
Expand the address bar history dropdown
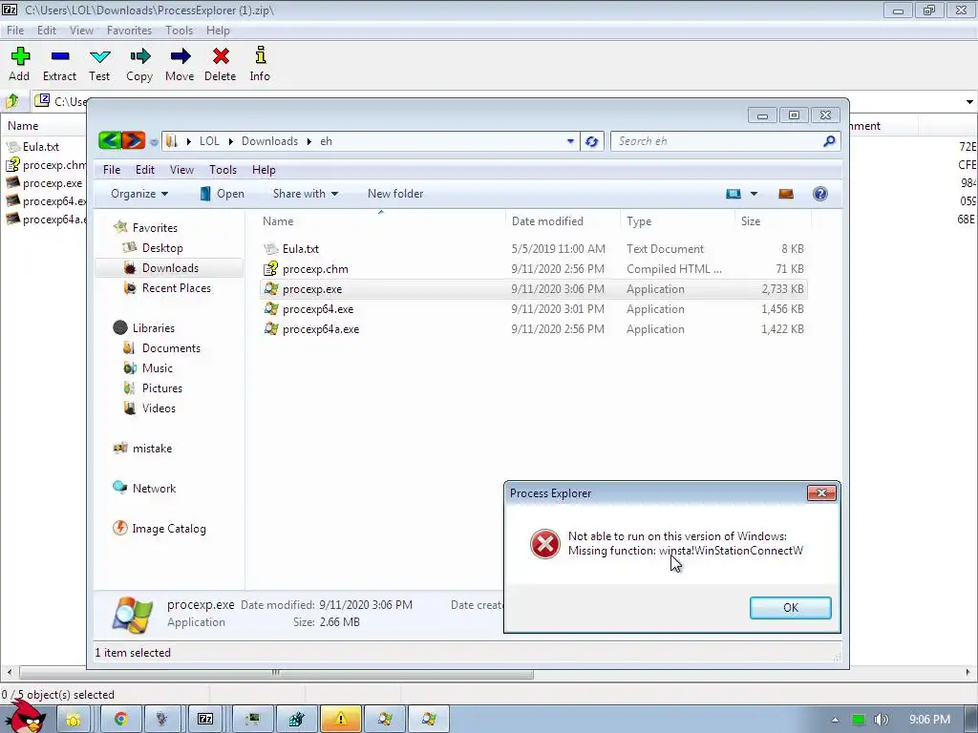(570, 141)
